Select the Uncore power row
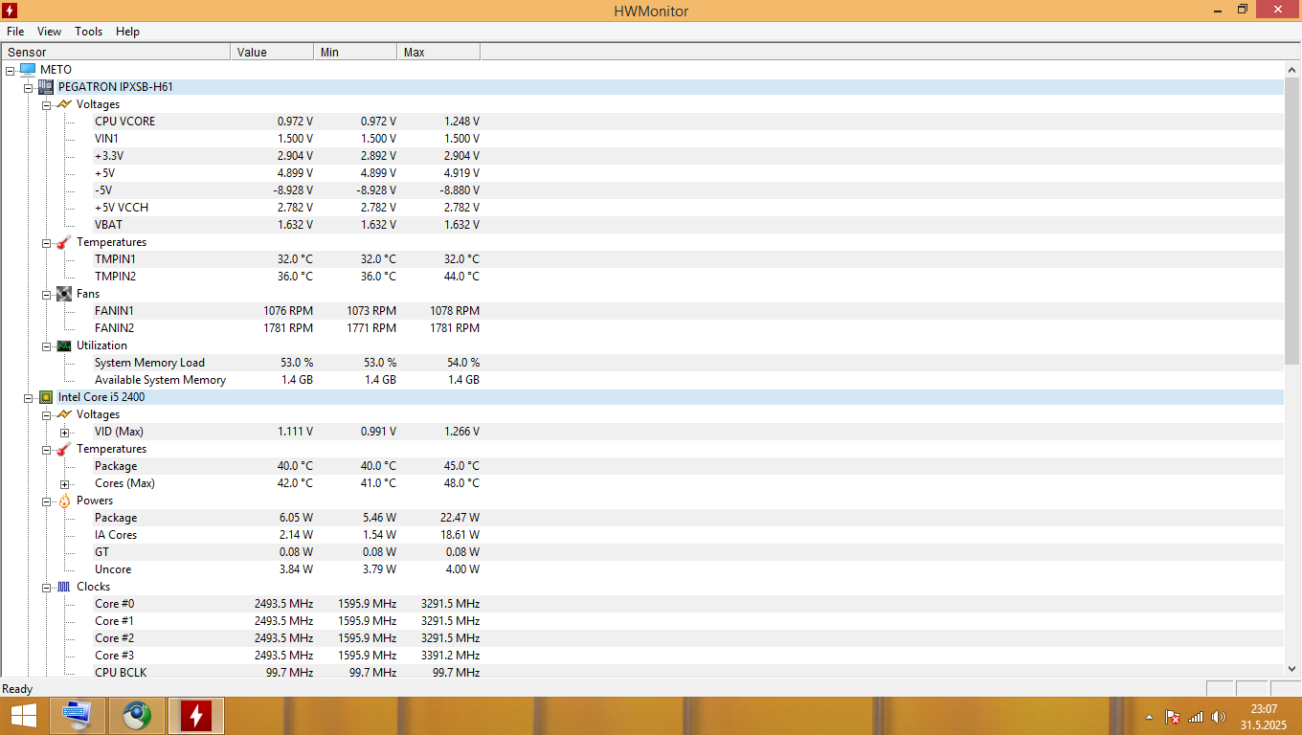This screenshot has height=735, width=1302. pyautogui.click(x=642, y=569)
